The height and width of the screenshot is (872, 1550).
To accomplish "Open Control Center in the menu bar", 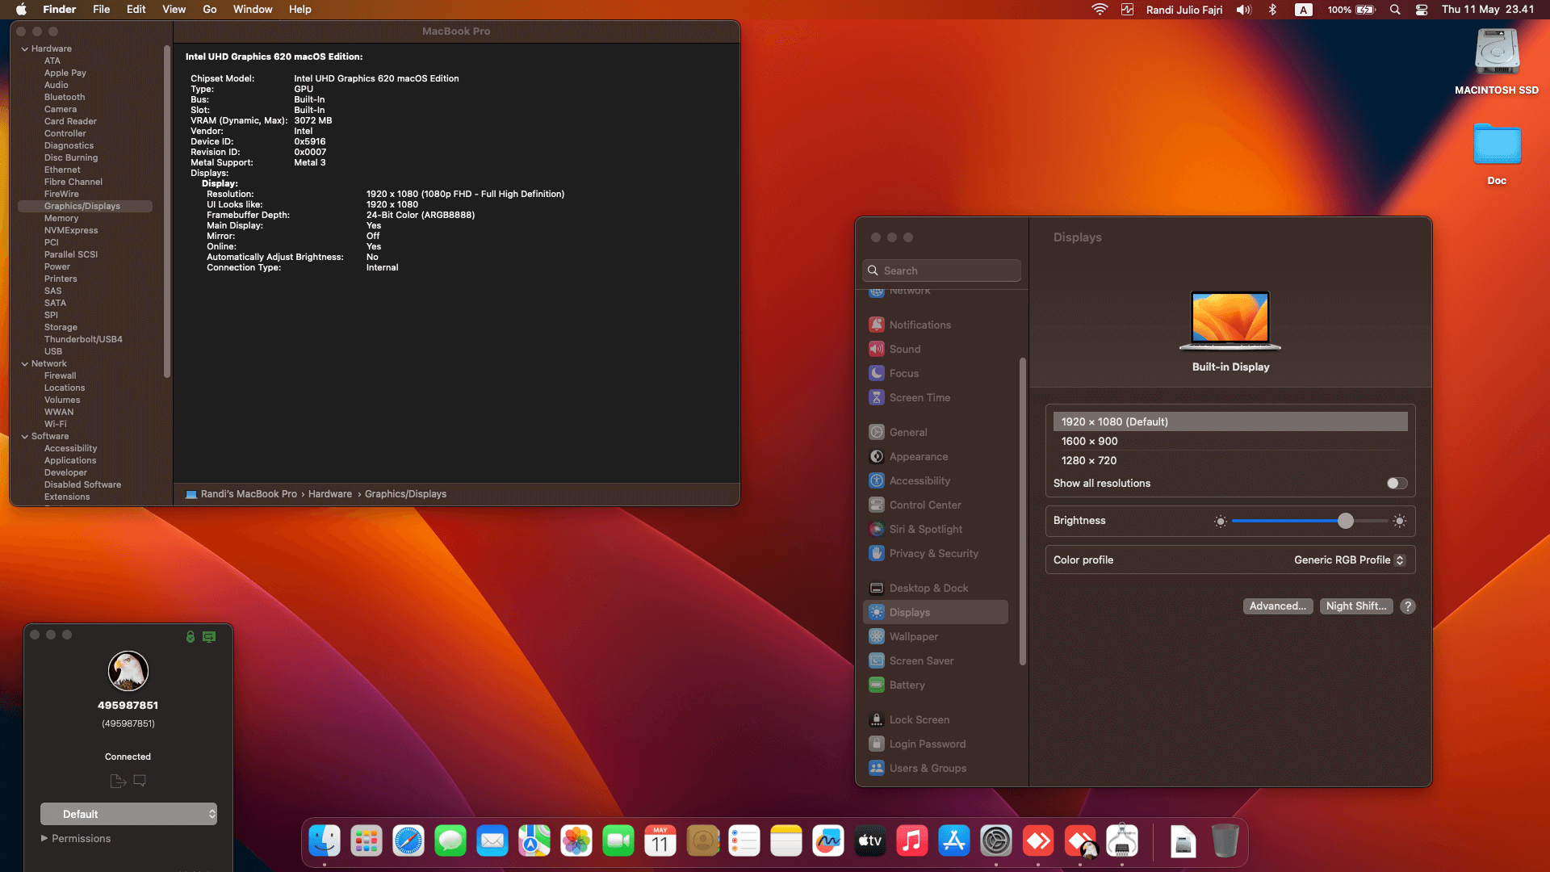I will (x=1422, y=10).
